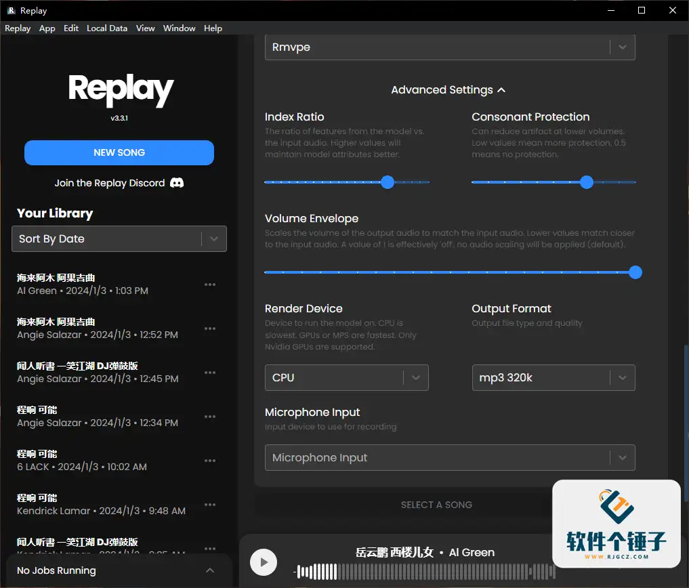689x588 pixels.
Task: Seek within the audio waveform
Action: (x=425, y=572)
